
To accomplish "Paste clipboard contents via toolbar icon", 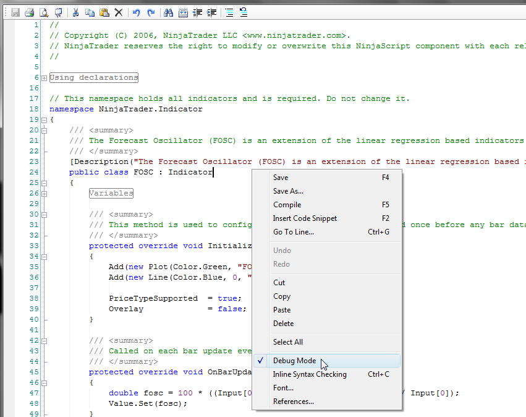I will [x=103, y=12].
